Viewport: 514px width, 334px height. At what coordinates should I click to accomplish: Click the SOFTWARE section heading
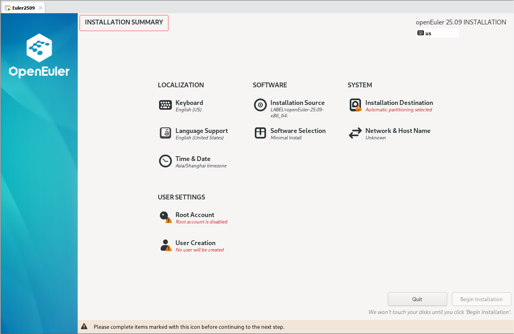pos(270,85)
